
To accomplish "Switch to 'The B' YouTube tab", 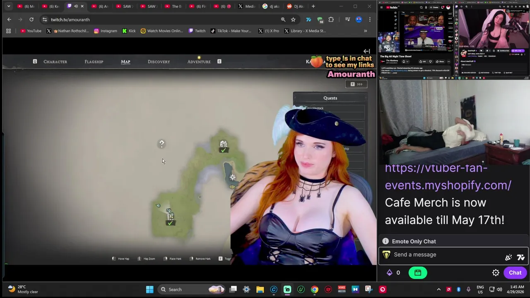I will [x=174, y=6].
